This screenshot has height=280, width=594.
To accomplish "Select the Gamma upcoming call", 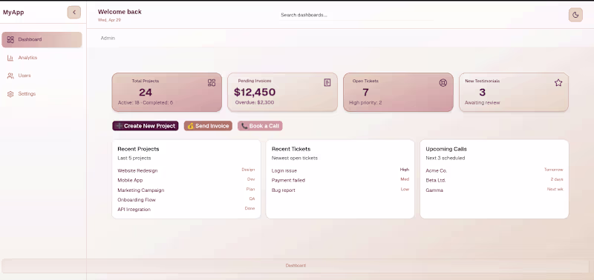I will (495, 190).
